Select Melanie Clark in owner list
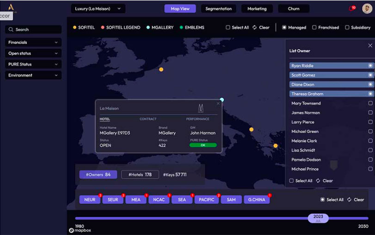This screenshot has width=375, height=235. coord(332,141)
